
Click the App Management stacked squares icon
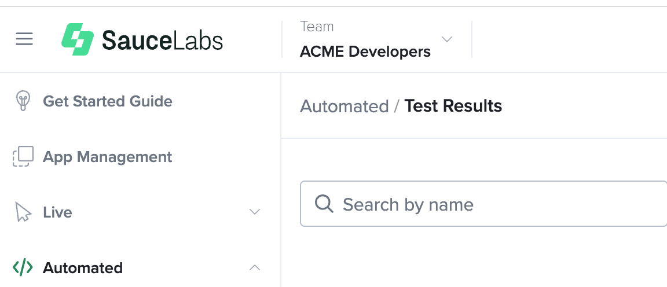click(x=23, y=157)
